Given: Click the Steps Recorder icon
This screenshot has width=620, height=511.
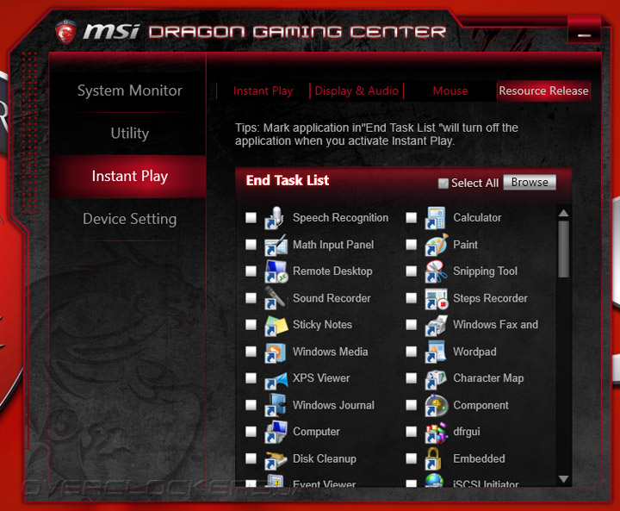Looking at the screenshot, I should pyautogui.click(x=436, y=298).
